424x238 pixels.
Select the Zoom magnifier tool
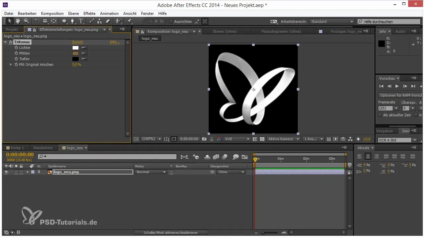pyautogui.click(x=26, y=21)
